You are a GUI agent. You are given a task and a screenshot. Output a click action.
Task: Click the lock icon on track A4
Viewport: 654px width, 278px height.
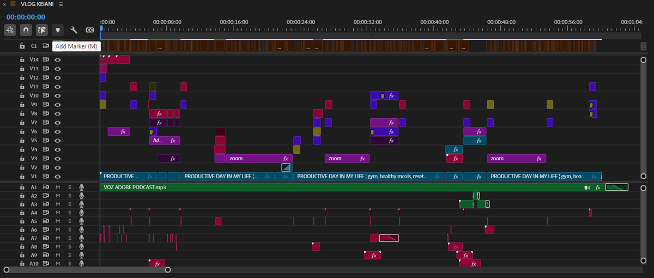pyautogui.click(x=22, y=213)
